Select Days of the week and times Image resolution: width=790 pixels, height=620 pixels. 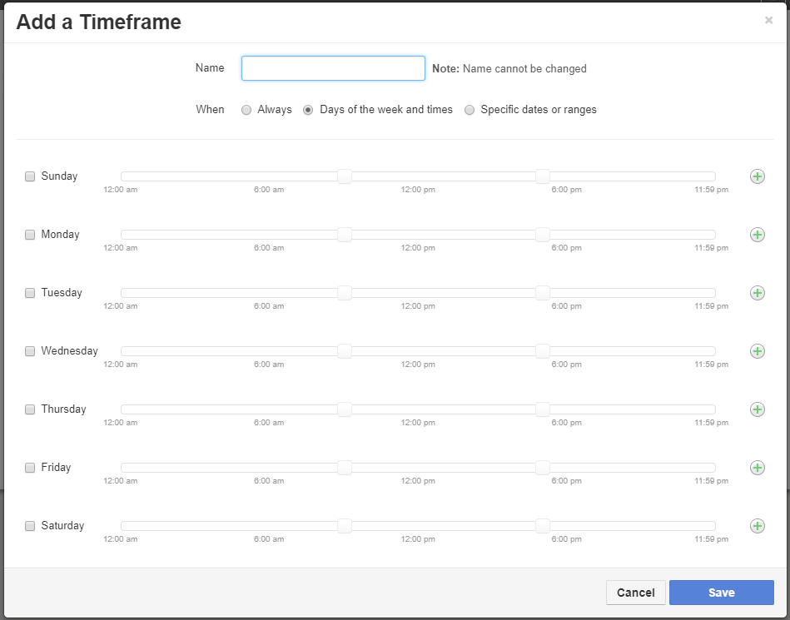pos(308,110)
